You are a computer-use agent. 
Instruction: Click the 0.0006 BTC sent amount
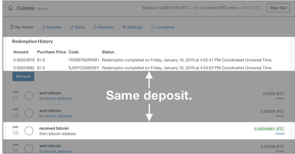click(274, 94)
